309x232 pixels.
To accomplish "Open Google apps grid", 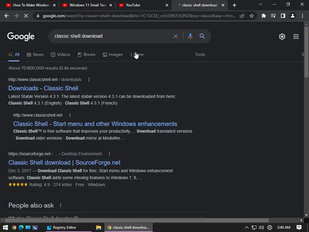I will coord(296,37).
